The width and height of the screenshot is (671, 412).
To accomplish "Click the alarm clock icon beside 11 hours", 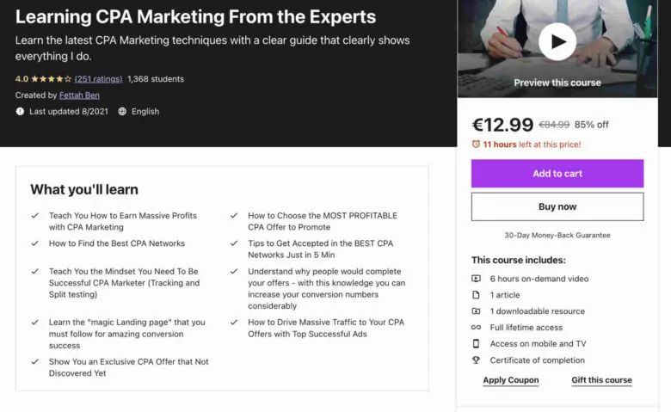I will coord(476,145).
